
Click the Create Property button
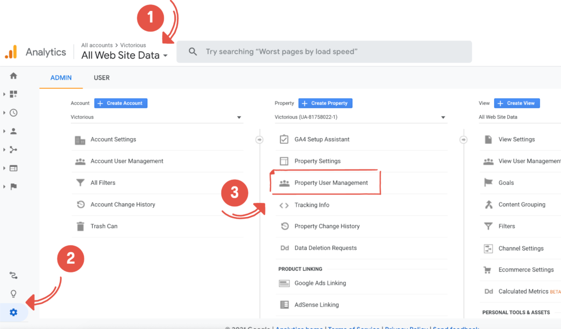click(x=325, y=103)
